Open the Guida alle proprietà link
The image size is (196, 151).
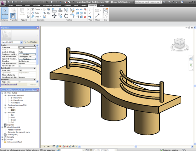[8, 84]
